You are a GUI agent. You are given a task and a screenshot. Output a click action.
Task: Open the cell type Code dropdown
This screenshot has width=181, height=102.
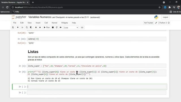(x=71, y=27)
